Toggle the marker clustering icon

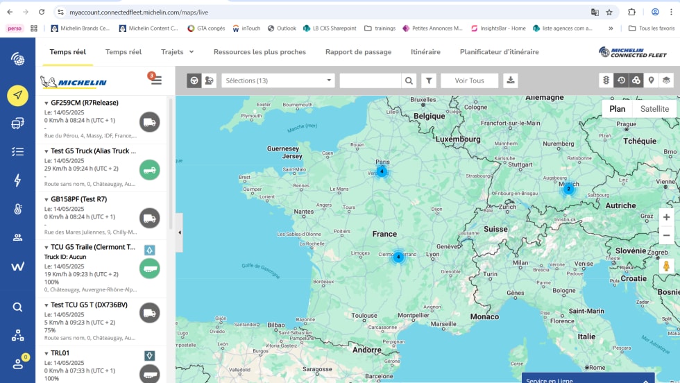pos(636,80)
